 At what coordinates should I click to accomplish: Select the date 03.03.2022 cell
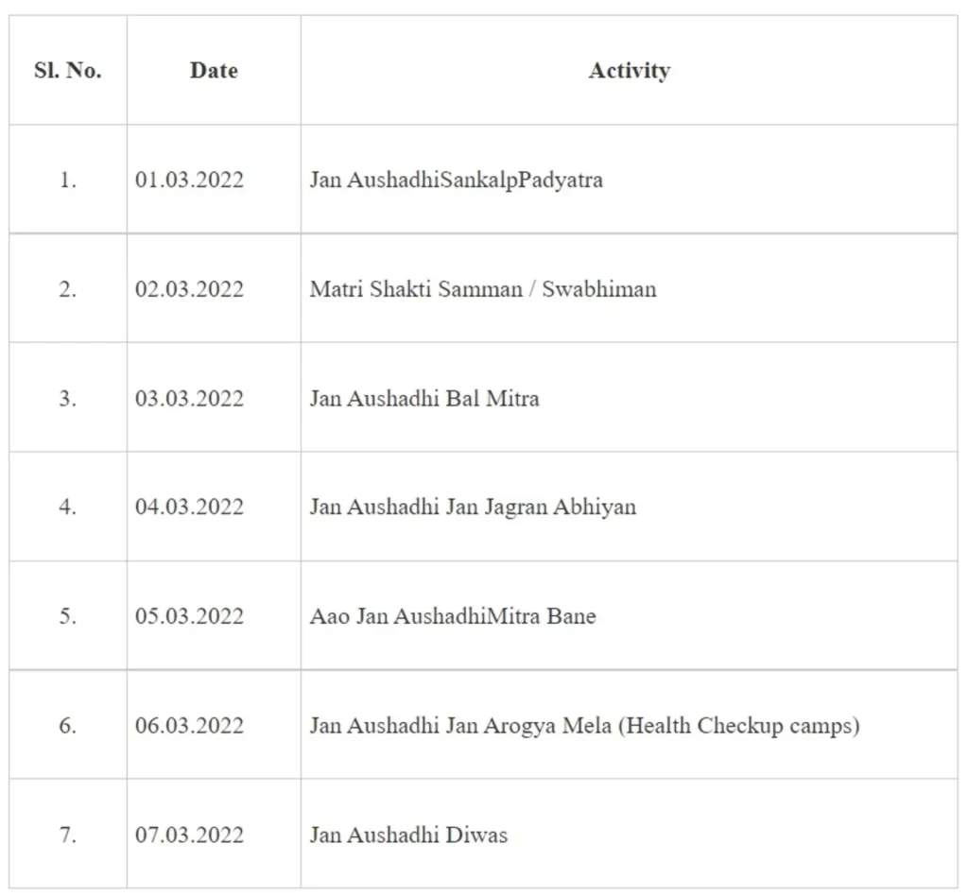tap(189, 398)
